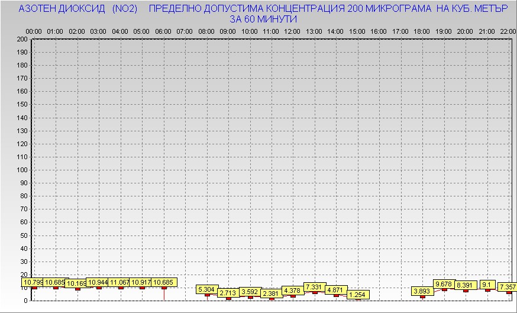Select the 10.944 data label
This screenshot has height=313, width=517.
[98, 282]
